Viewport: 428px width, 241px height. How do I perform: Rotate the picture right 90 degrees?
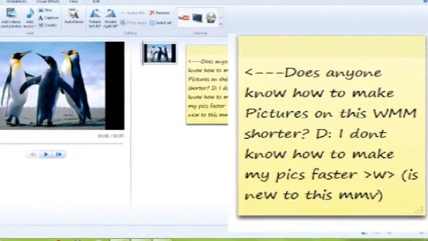(x=110, y=18)
